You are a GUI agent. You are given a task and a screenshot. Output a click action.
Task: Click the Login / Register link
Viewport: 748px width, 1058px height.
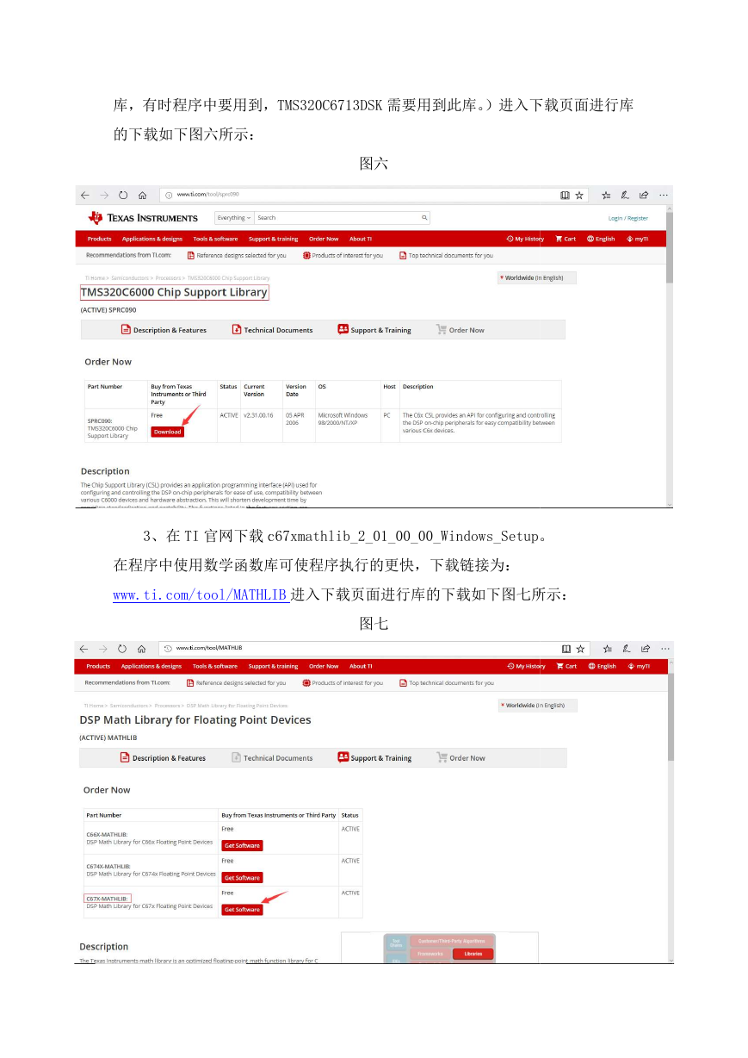pyautogui.click(x=628, y=218)
